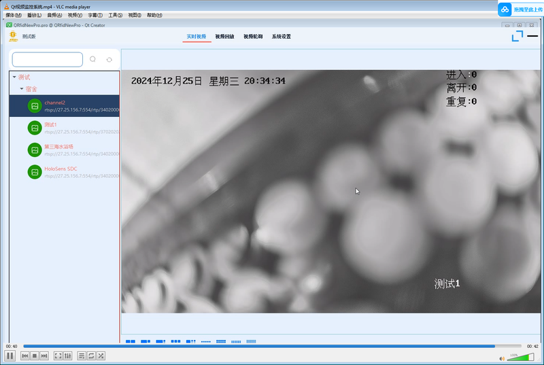
Task: Select the 第三海水浴场 camera row
Action: point(64,150)
